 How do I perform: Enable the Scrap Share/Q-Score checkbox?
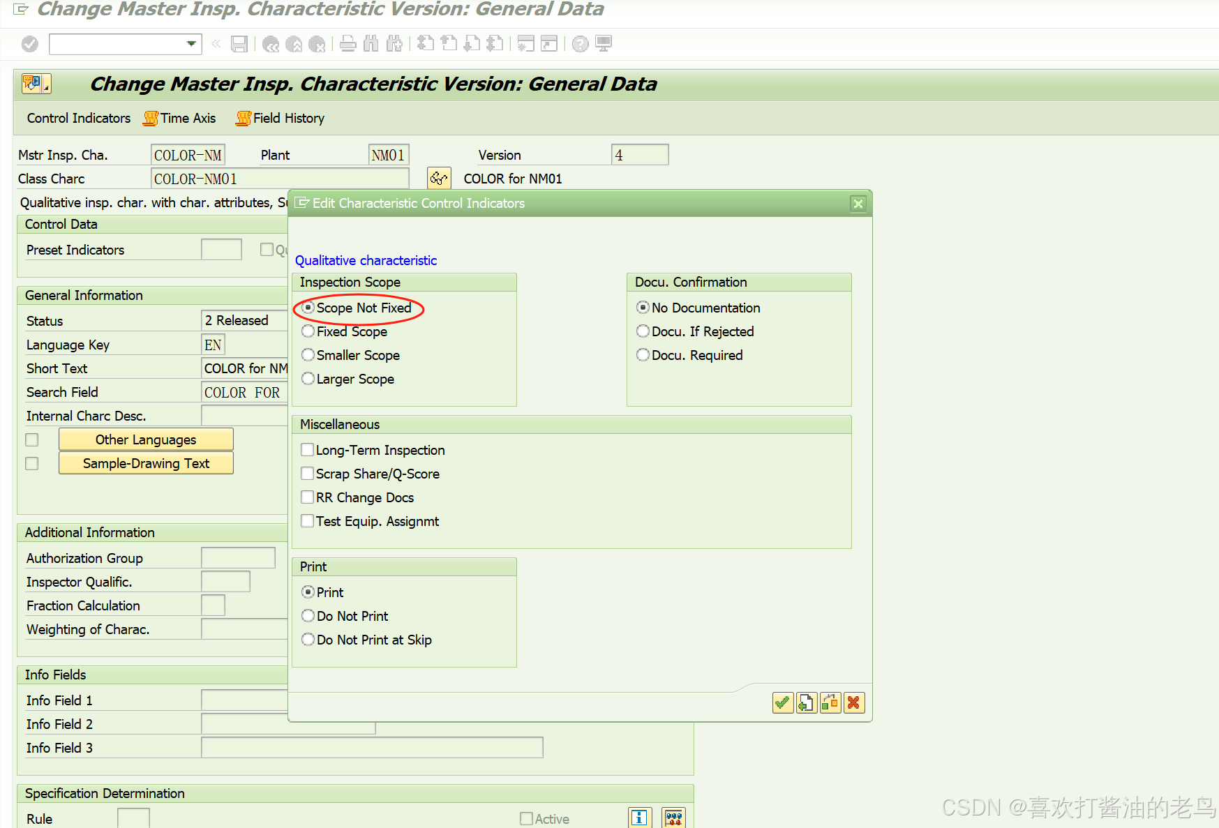[x=307, y=473]
